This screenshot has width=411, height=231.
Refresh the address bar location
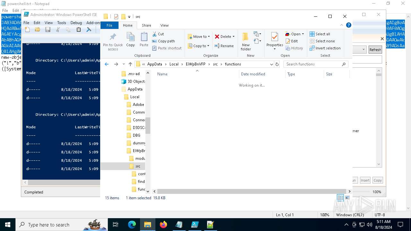coord(277,64)
